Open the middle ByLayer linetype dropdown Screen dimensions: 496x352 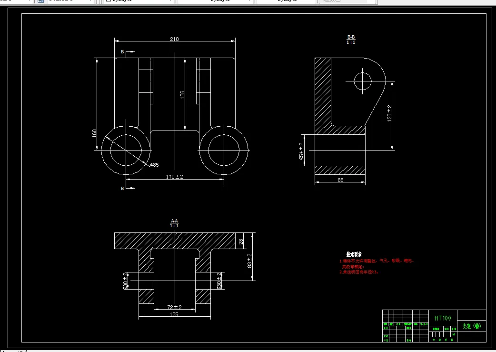coord(215,1)
